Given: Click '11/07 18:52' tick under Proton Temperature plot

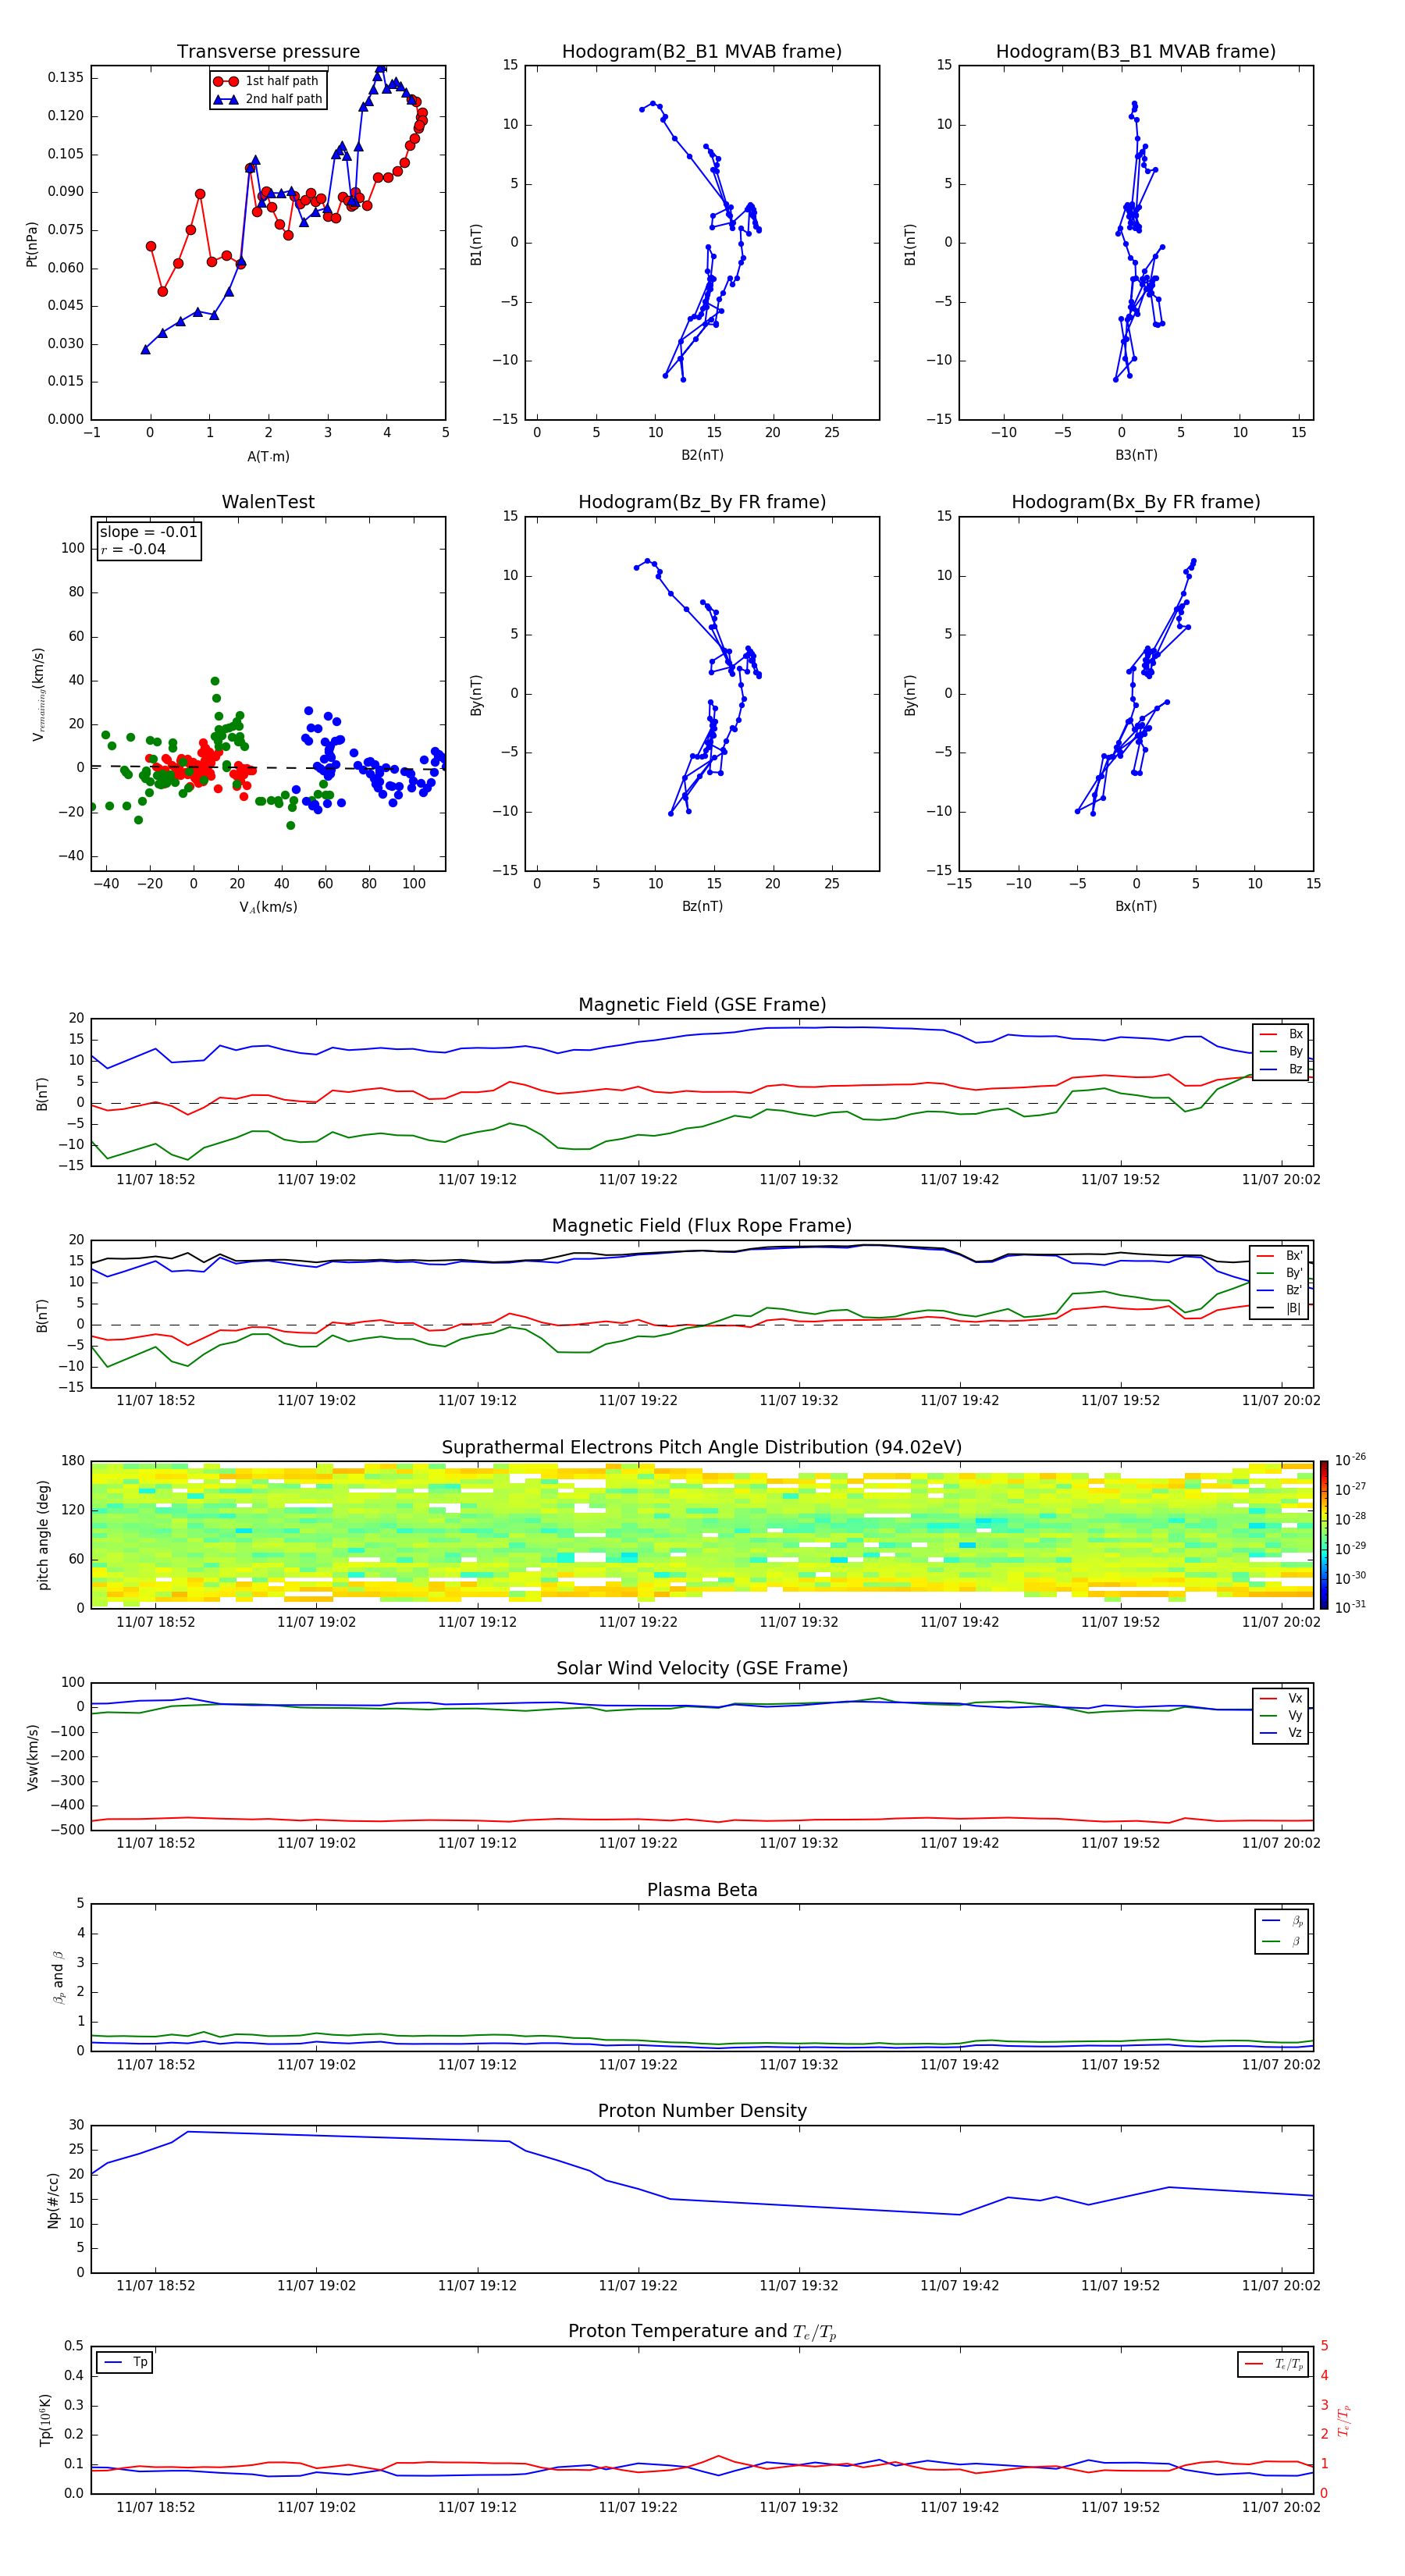Looking at the screenshot, I should [156, 2507].
